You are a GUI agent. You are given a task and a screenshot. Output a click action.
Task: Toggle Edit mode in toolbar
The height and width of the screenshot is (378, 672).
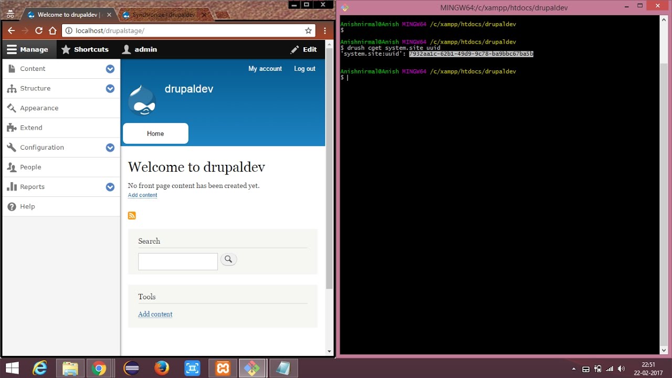pos(303,49)
